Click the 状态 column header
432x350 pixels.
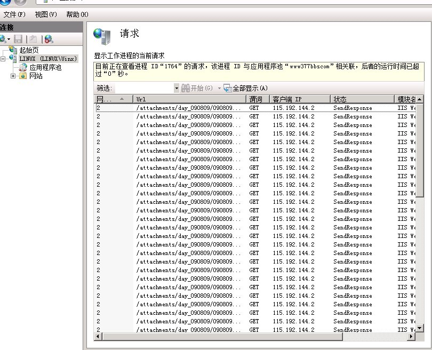point(362,99)
